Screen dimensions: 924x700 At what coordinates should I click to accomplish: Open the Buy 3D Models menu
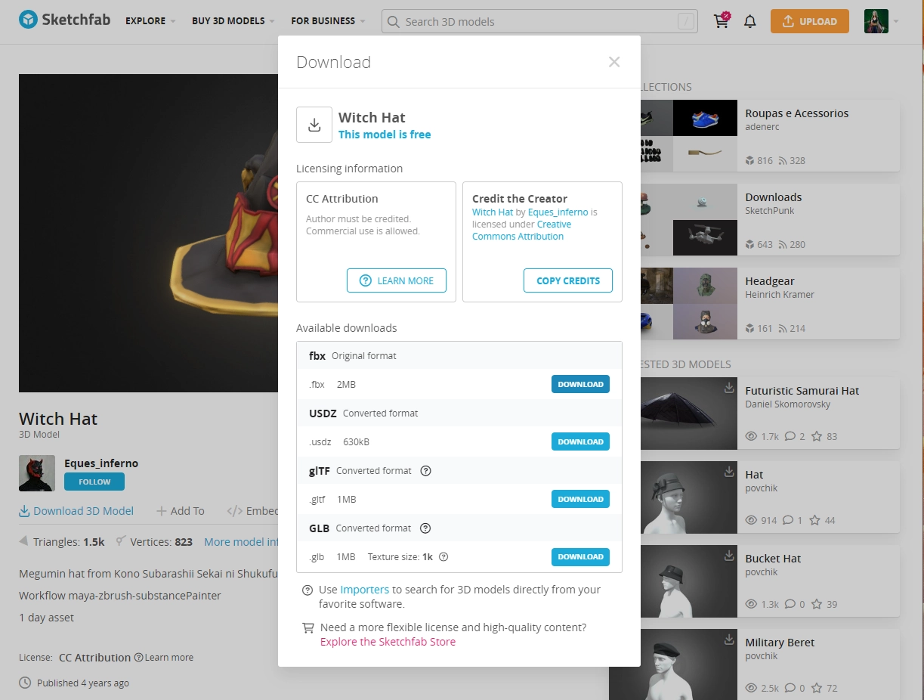point(233,21)
